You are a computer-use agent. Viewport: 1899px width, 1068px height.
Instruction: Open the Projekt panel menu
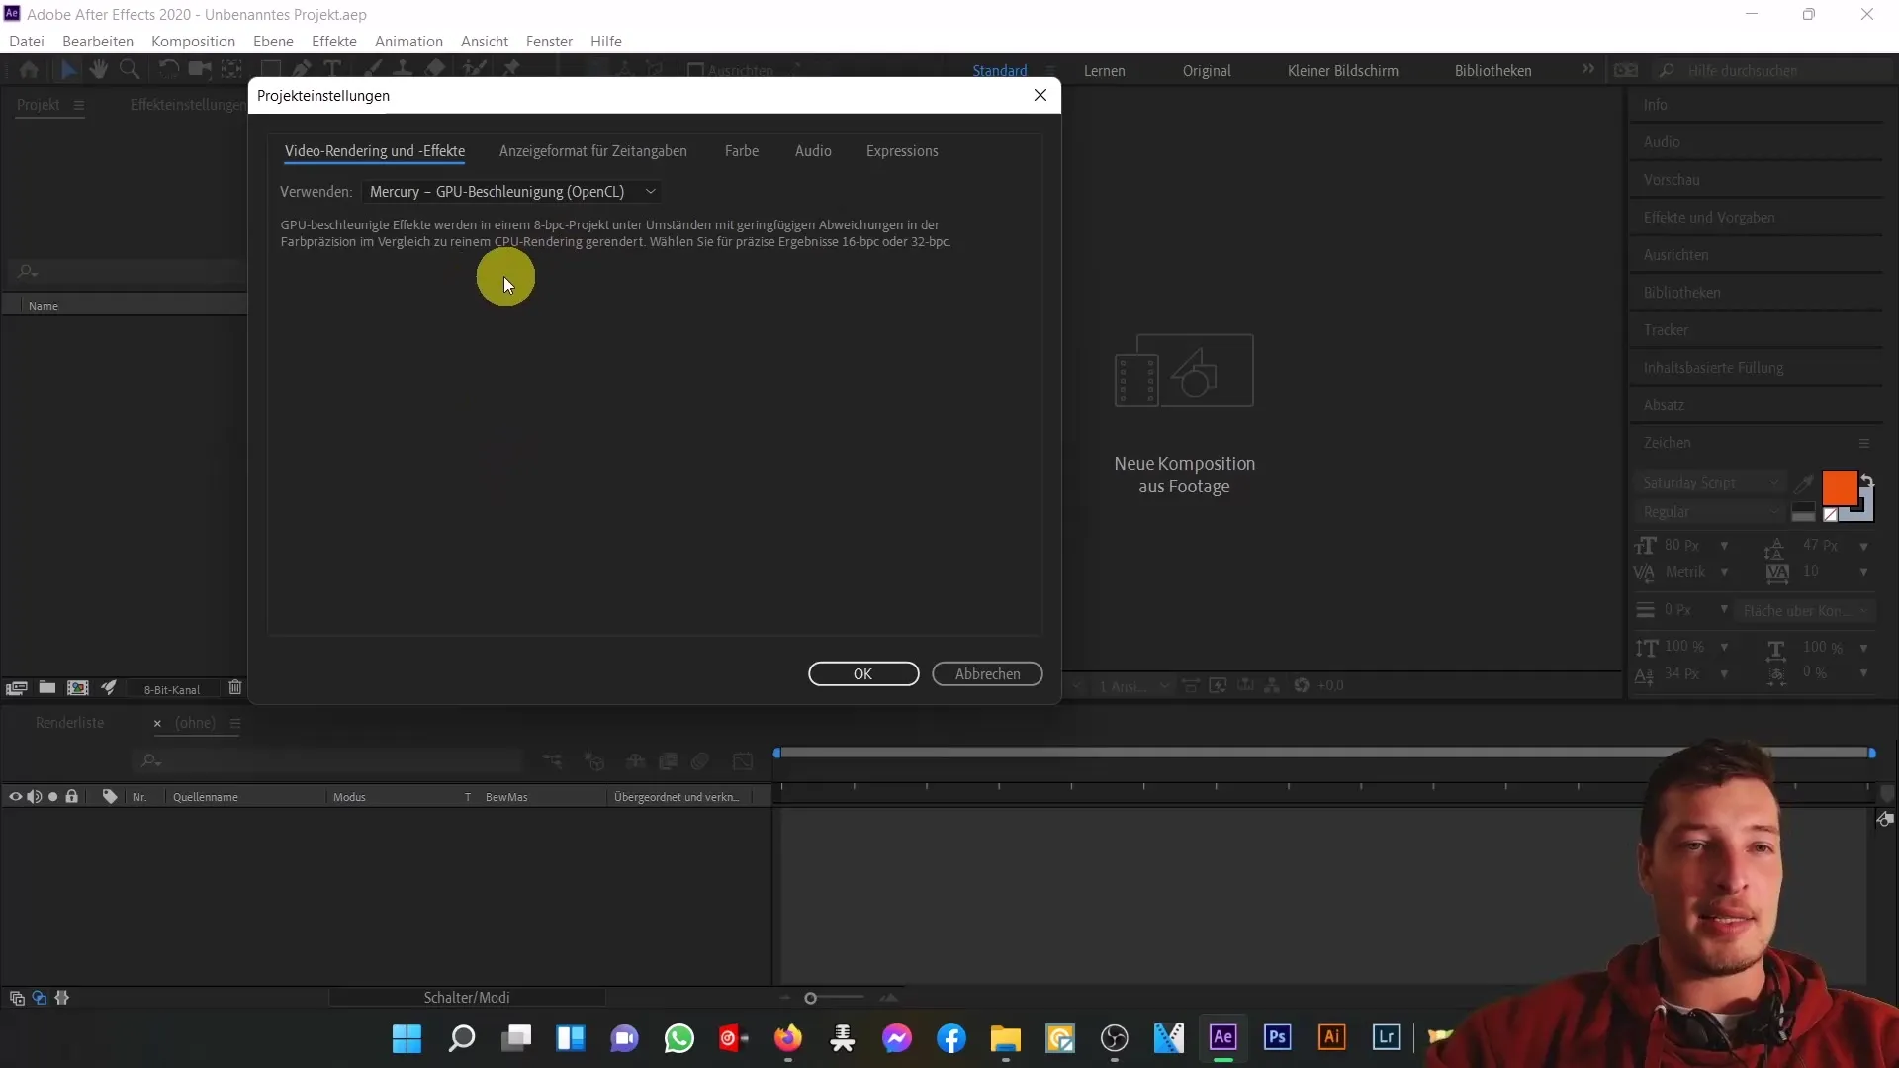click(x=79, y=105)
